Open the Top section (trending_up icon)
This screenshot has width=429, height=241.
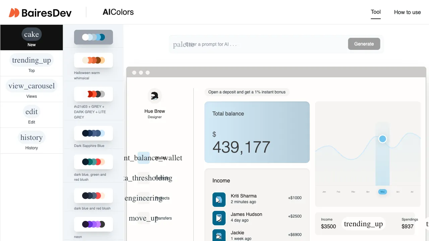click(32, 63)
